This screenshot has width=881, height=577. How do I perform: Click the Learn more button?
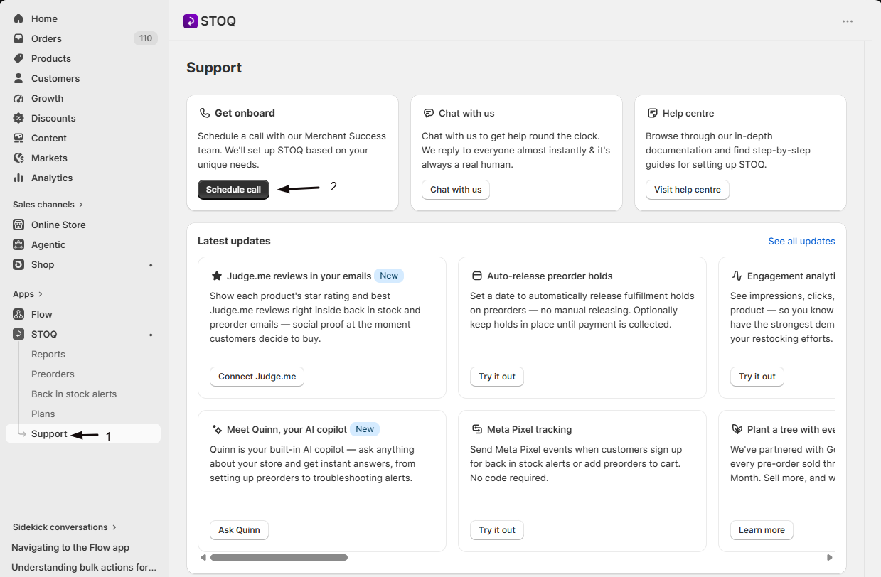(x=762, y=530)
